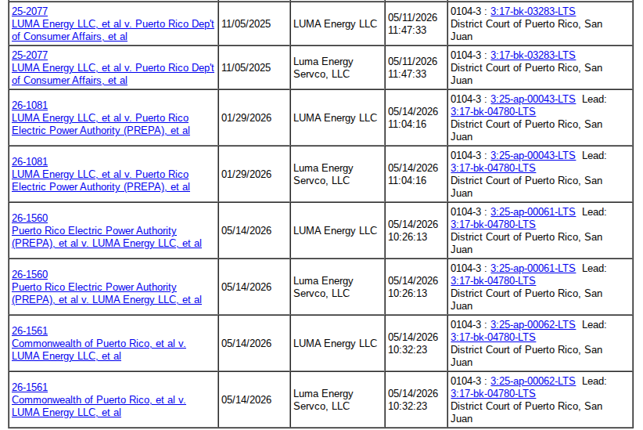Open the Dep't of Consumer Affairs case title, LUMA Energy LLC party row
This screenshot has width=643, height=430.
pyautogui.click(x=113, y=30)
